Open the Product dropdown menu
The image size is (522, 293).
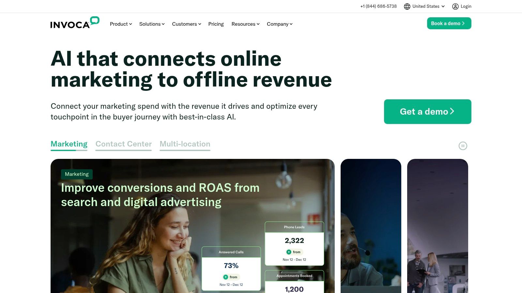121,24
